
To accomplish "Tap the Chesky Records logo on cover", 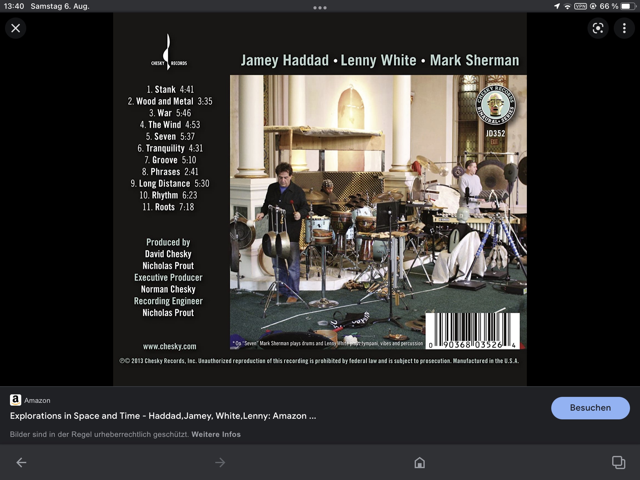I will tap(169, 52).
